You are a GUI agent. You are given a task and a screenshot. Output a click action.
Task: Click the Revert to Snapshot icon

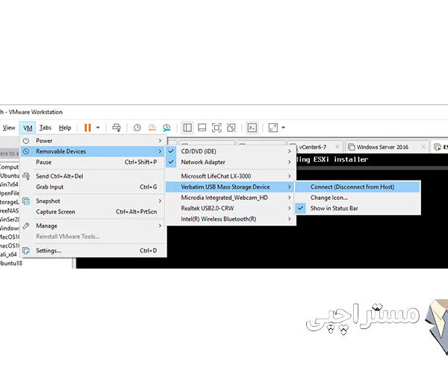(152, 128)
